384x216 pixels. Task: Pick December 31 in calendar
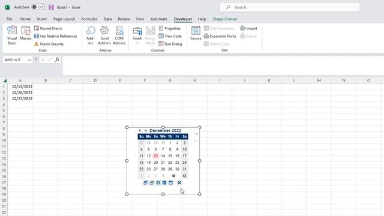(x=184, y=169)
